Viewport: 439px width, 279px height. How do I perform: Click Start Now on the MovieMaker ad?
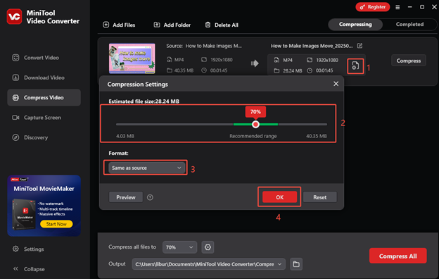coord(56,224)
